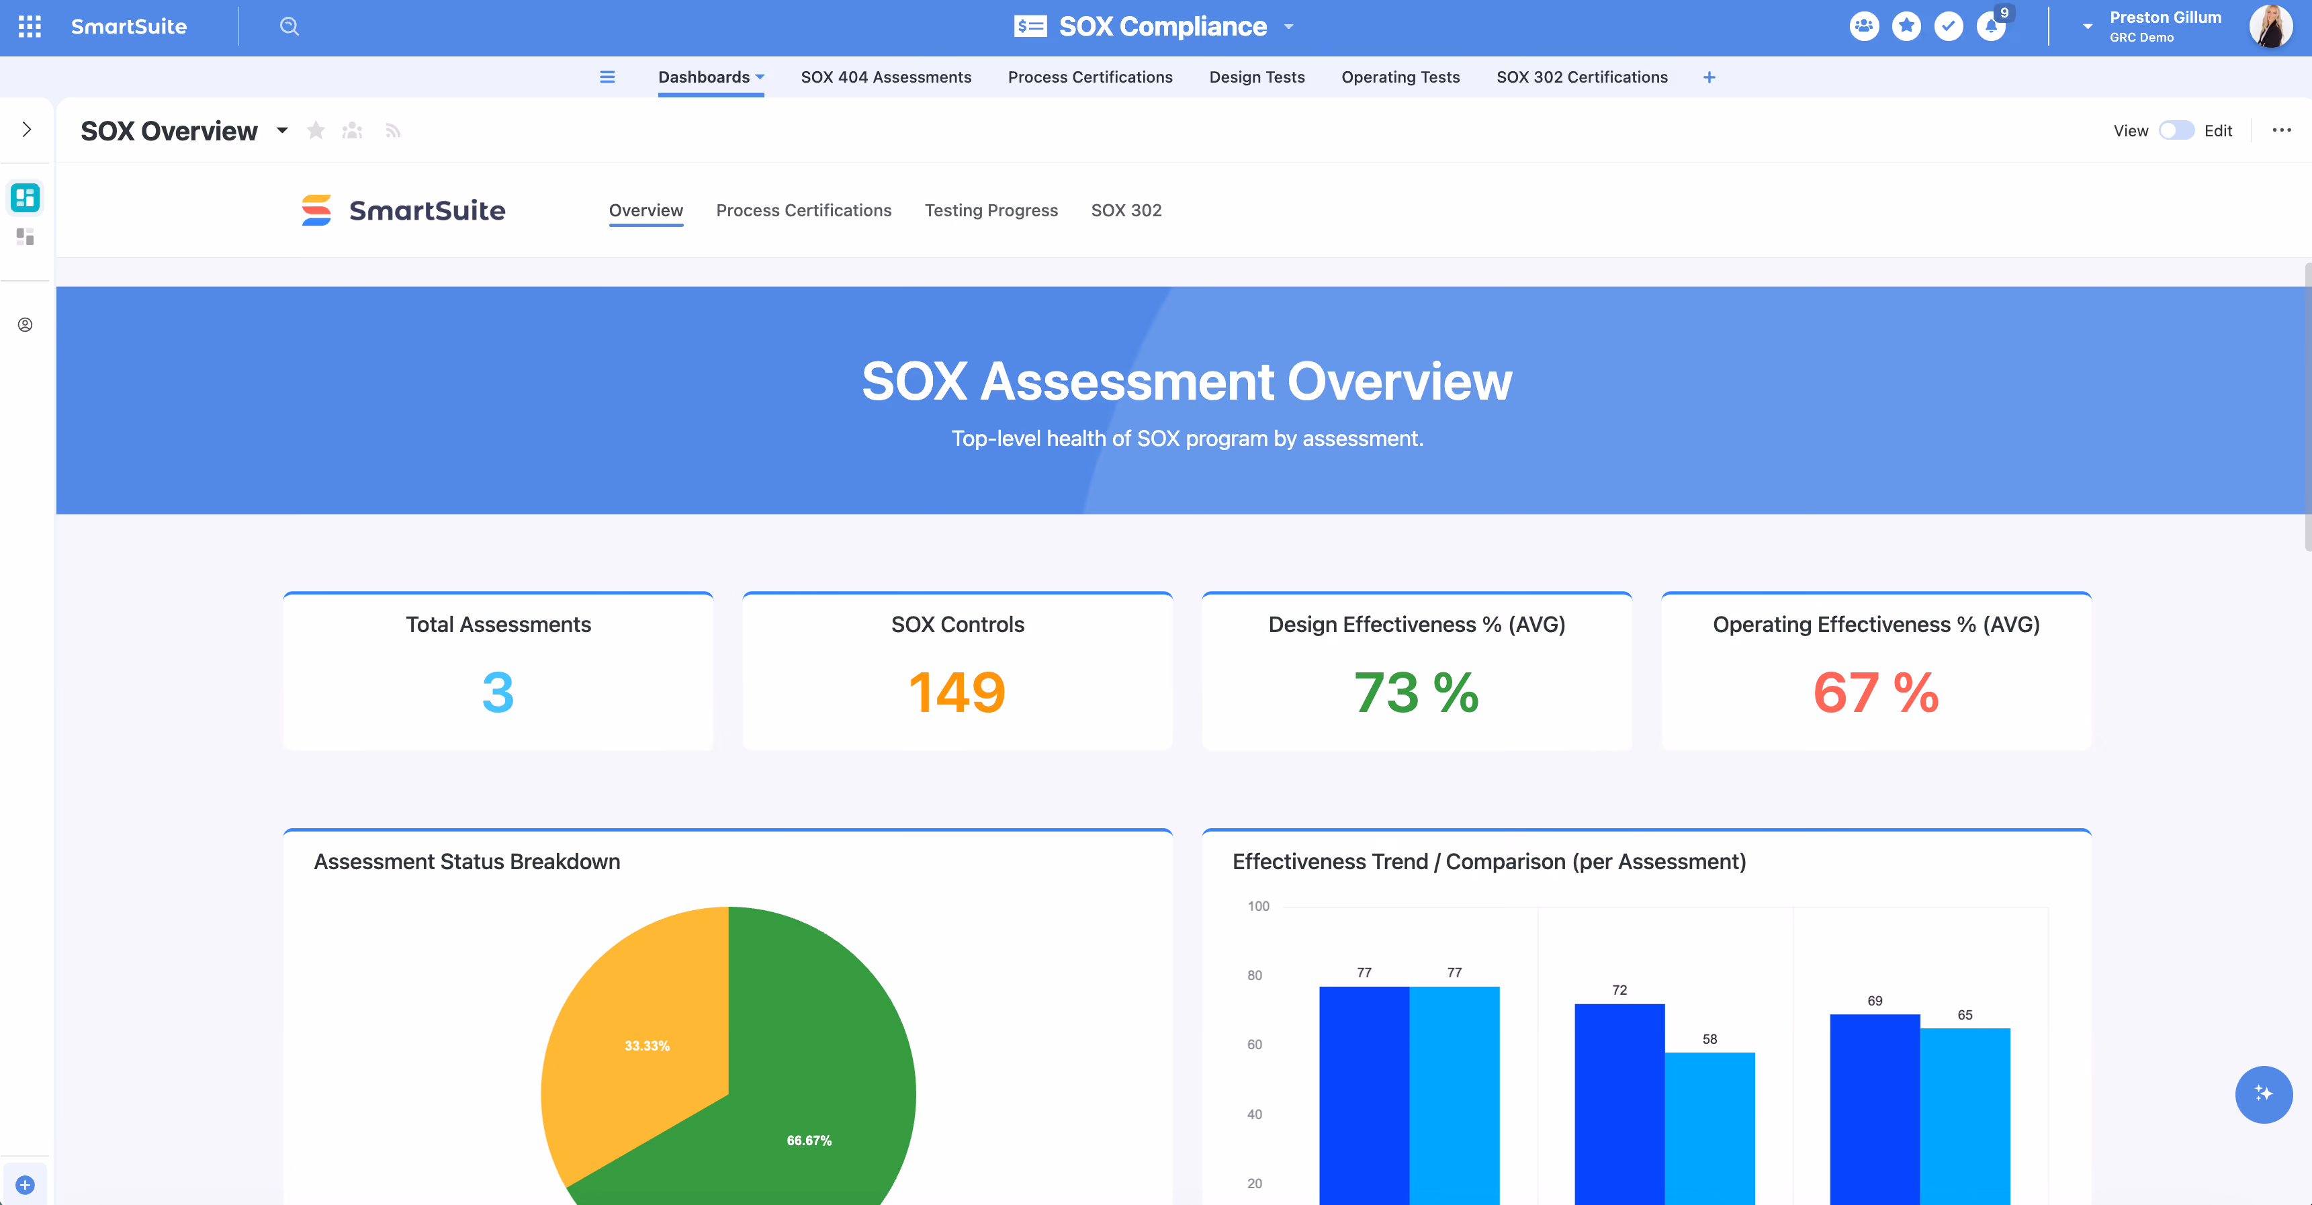Screen dimensions: 2312x1205
Task: Open the Operating Tests tab
Action: click(1400, 77)
